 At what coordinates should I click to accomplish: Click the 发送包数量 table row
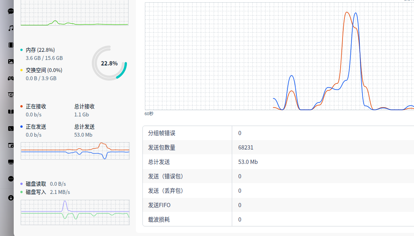click(x=273, y=148)
